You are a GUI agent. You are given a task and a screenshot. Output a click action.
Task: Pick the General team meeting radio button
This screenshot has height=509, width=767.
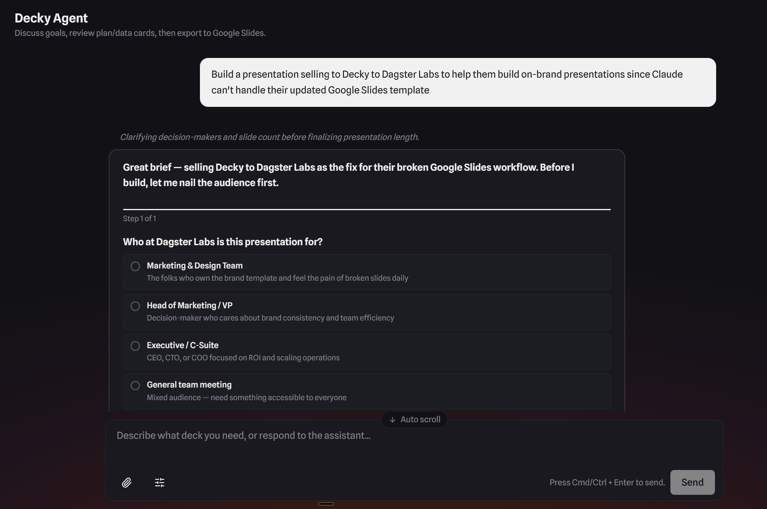[135, 386]
